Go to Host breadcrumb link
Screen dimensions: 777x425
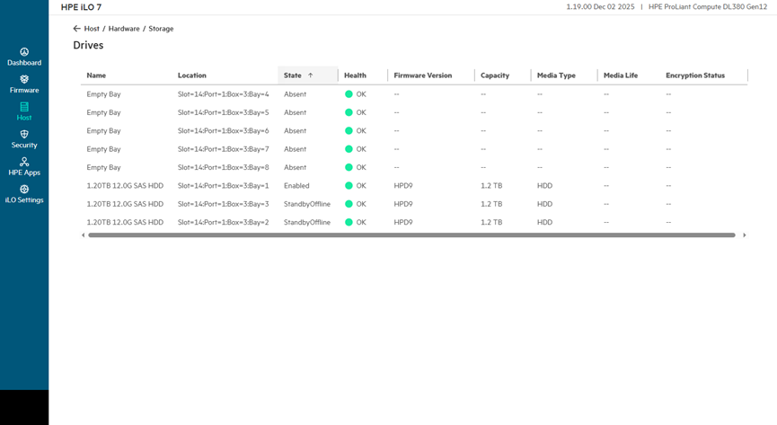(92, 29)
